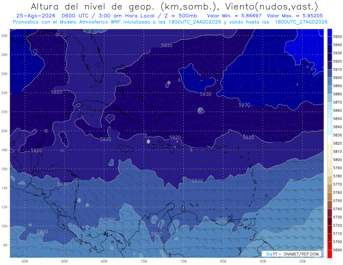343x265 pixels.
Task: Click the 5780 value in the color legend
Action: click(338, 176)
